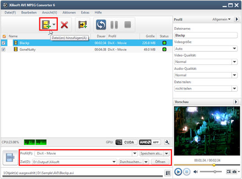Open the Datei(F) menu
Screen dimensions: 242x179
[10, 12]
